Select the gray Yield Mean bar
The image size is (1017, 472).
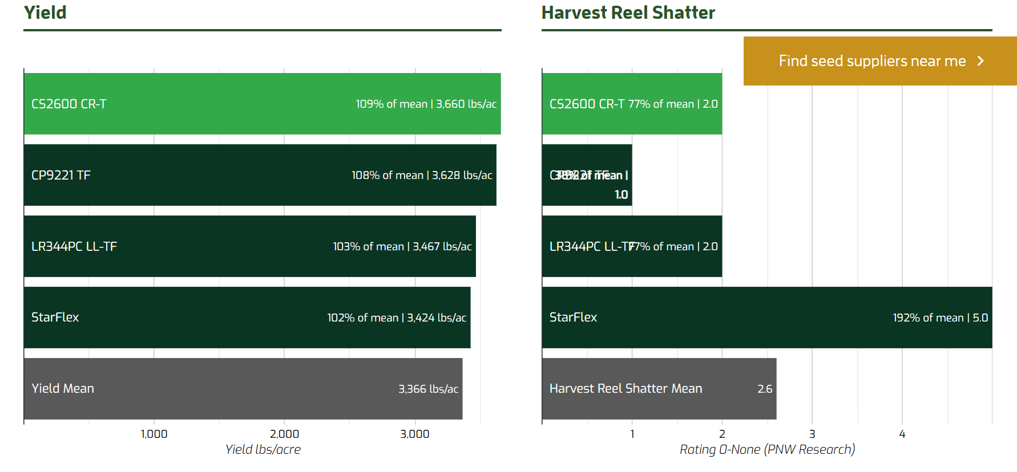243,389
